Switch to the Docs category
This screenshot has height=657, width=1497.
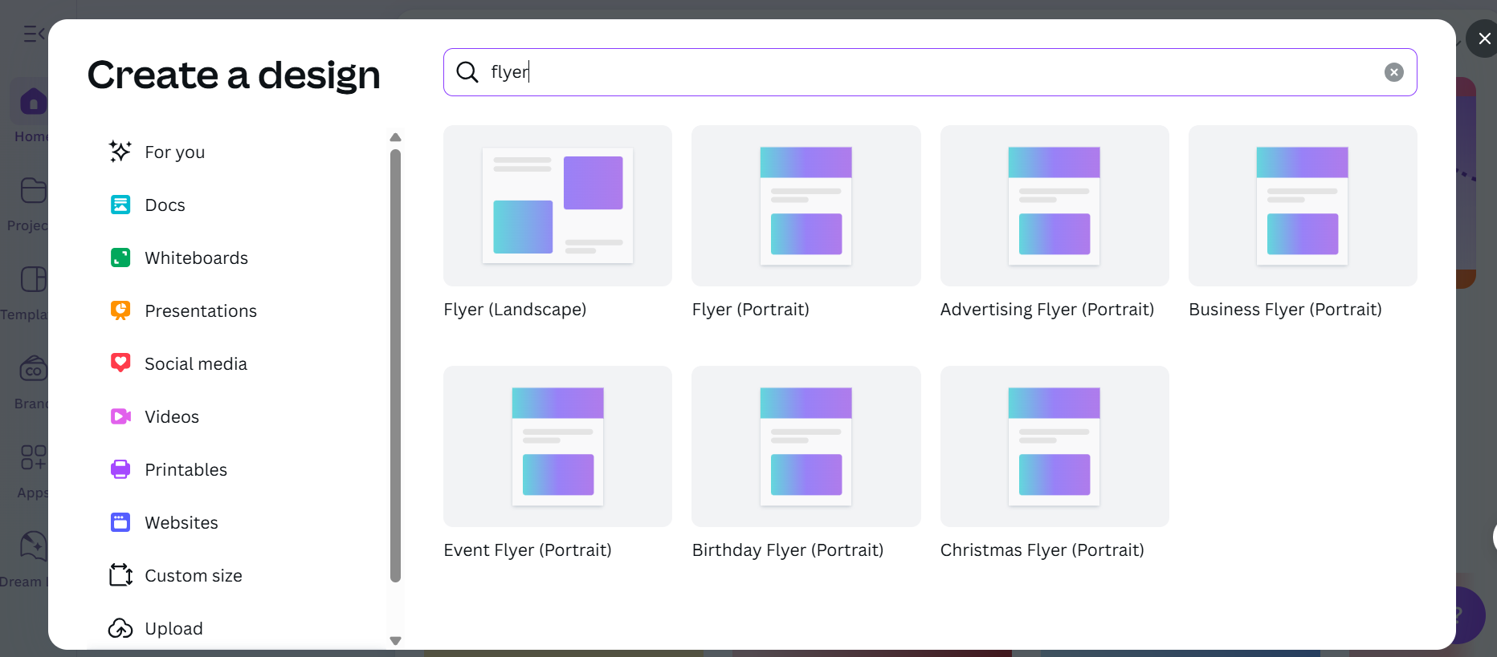coord(165,205)
